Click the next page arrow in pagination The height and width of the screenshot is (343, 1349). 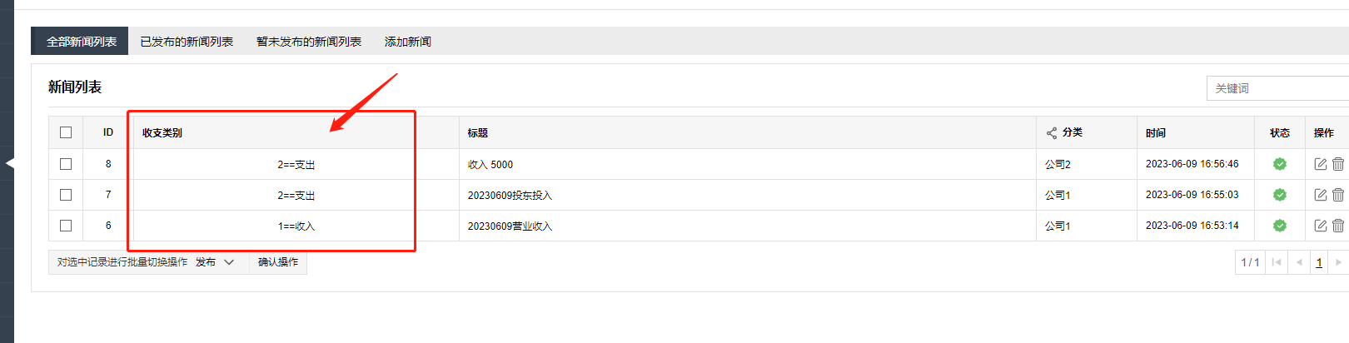click(x=1338, y=262)
